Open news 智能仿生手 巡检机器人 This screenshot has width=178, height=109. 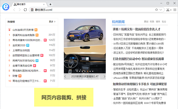140,90
